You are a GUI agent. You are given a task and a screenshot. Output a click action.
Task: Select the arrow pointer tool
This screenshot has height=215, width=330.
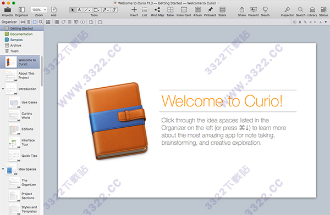coord(73,10)
